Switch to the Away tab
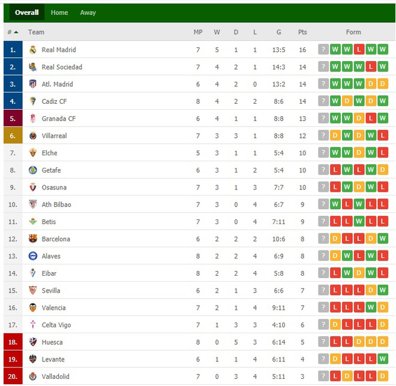 (88, 13)
